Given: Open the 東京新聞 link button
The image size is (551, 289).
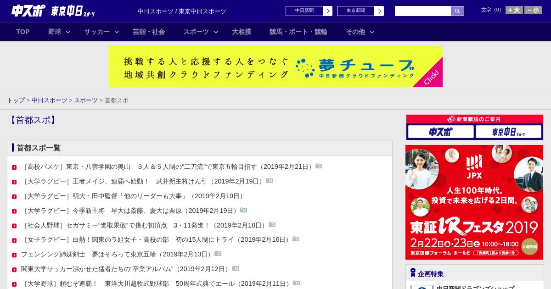Looking at the screenshot, I should (356, 11).
